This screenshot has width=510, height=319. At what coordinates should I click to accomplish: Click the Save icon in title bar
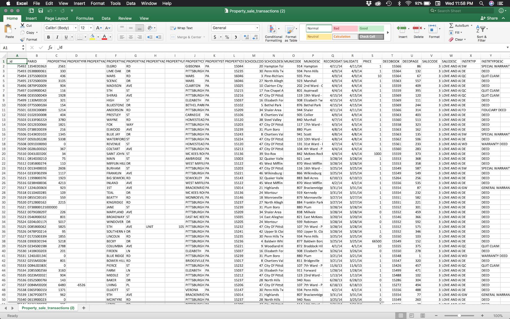click(x=41, y=11)
